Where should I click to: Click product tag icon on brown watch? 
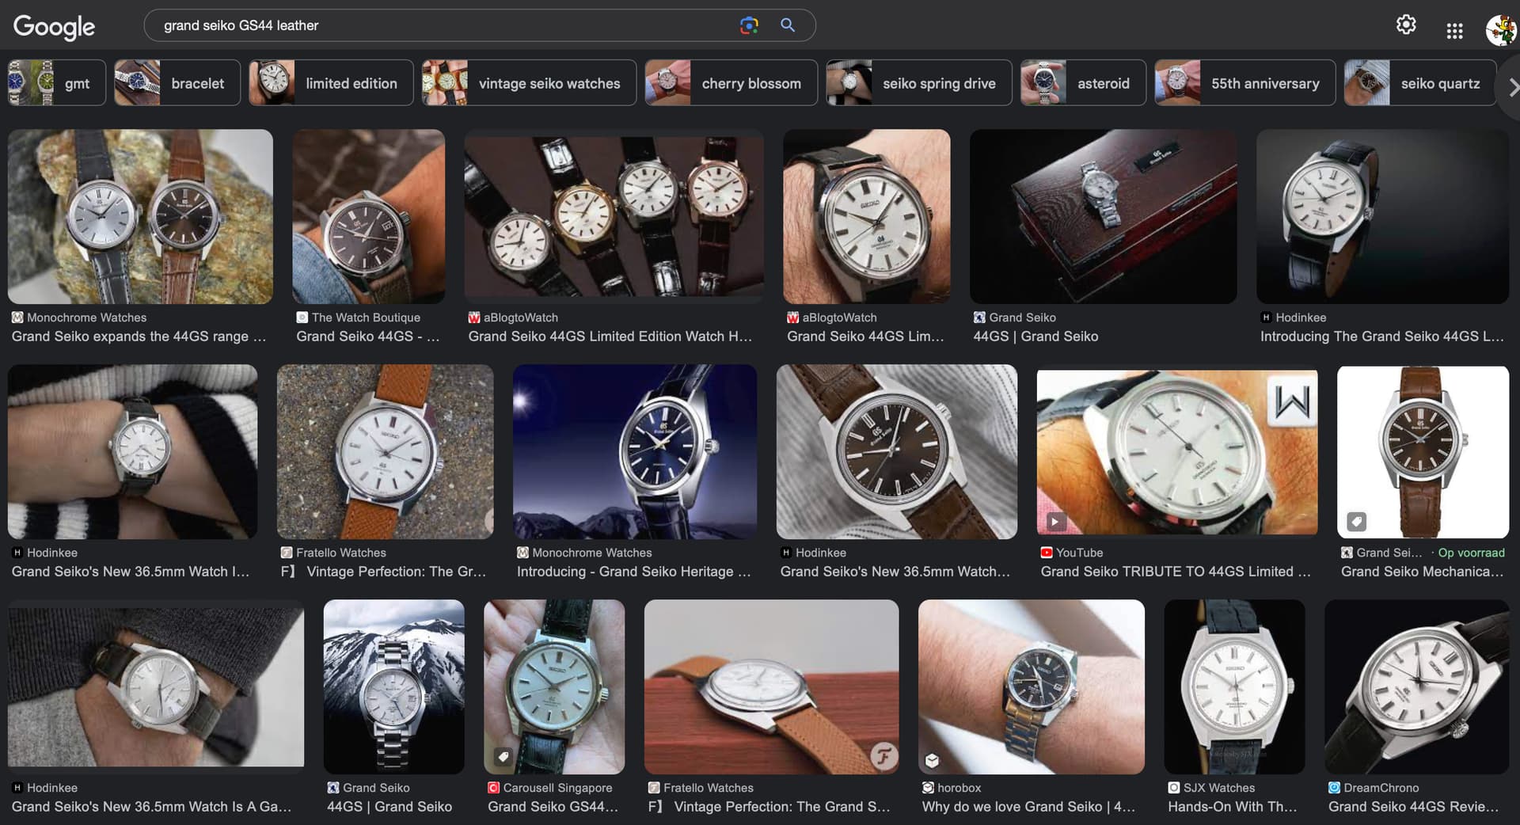tap(1357, 522)
